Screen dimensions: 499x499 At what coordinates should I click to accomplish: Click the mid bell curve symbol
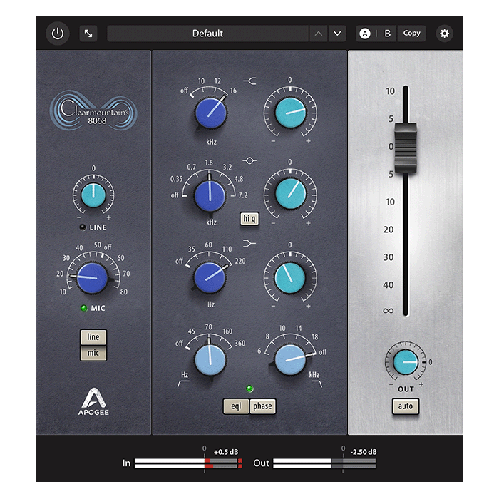[249, 160]
